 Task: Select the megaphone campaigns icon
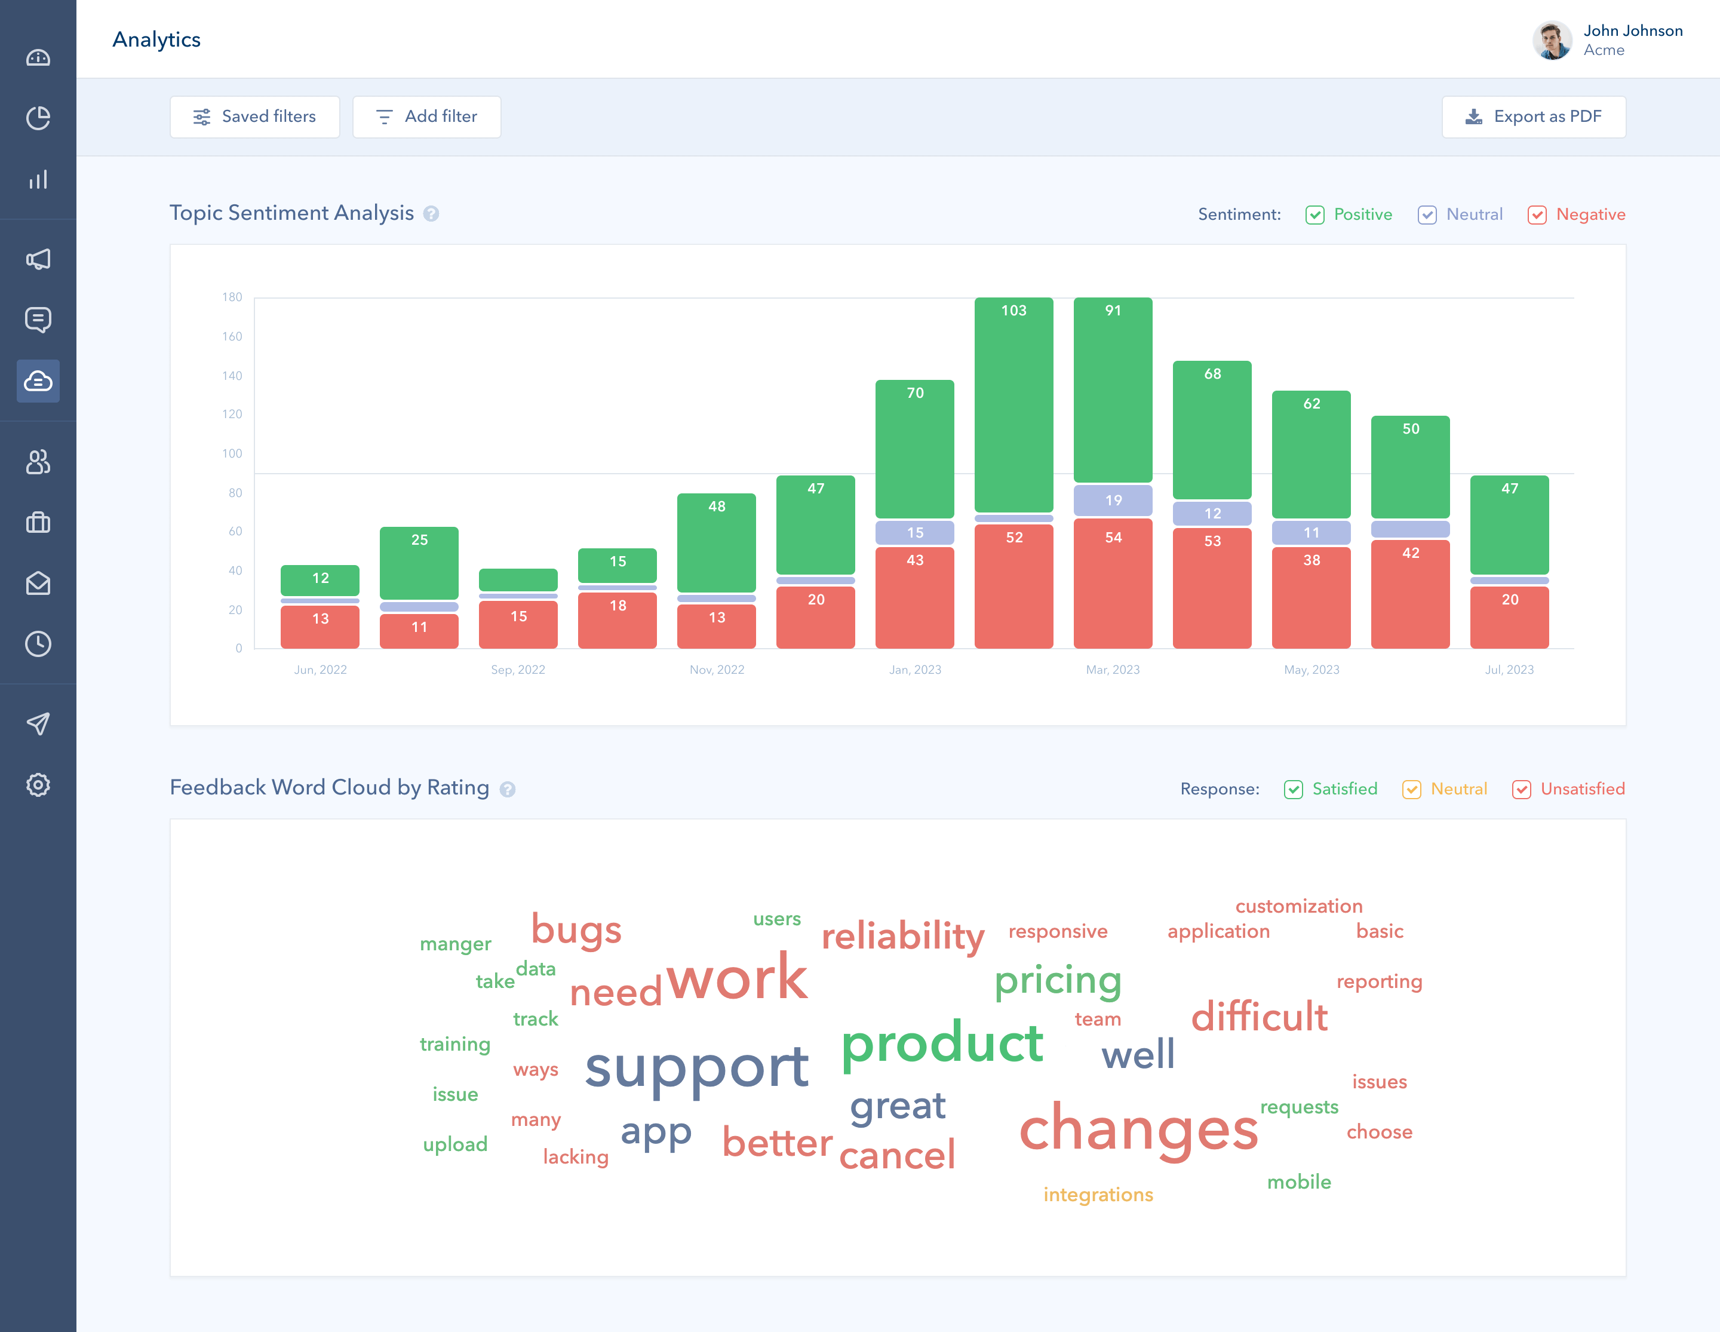[x=38, y=259]
